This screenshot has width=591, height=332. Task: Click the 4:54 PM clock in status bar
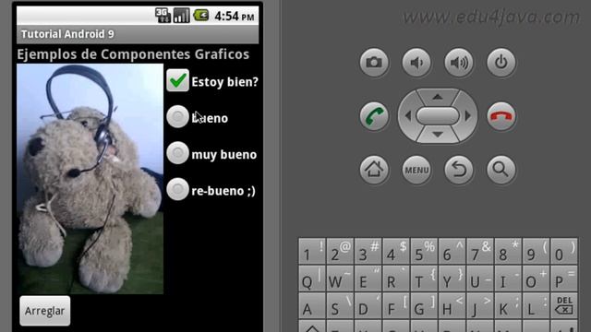tap(234, 17)
